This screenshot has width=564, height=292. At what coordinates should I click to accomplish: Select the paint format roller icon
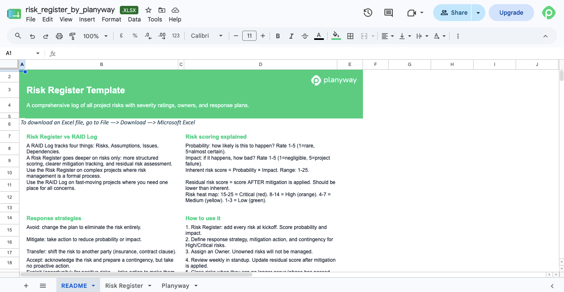click(x=72, y=36)
